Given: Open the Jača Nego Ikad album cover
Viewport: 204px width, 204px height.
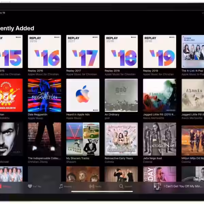Looking at the screenshot, I should tap(159, 139).
